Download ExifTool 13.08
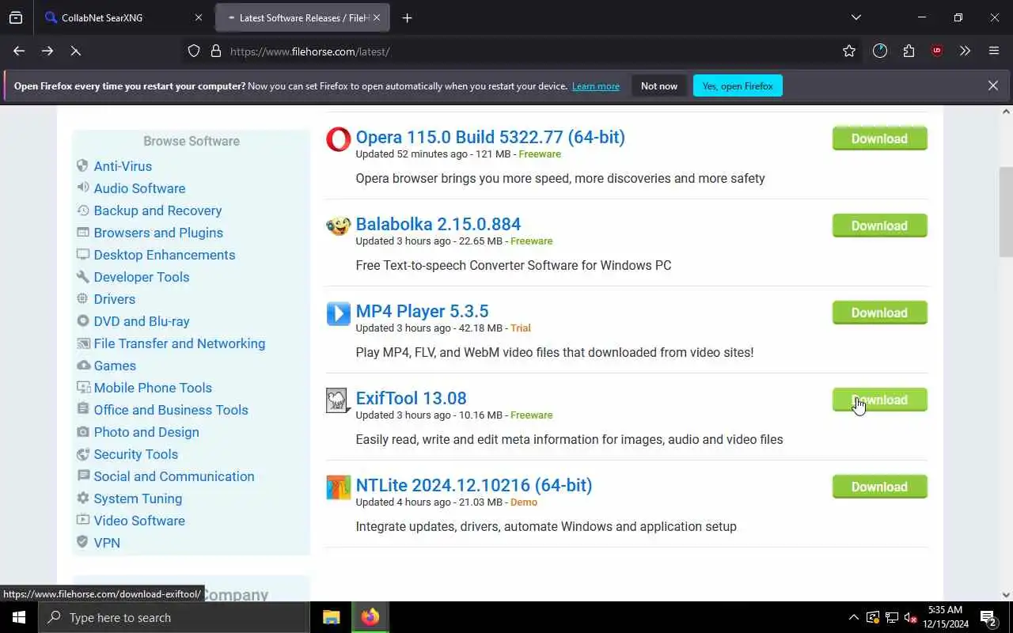This screenshot has height=633, width=1013. coord(879,400)
